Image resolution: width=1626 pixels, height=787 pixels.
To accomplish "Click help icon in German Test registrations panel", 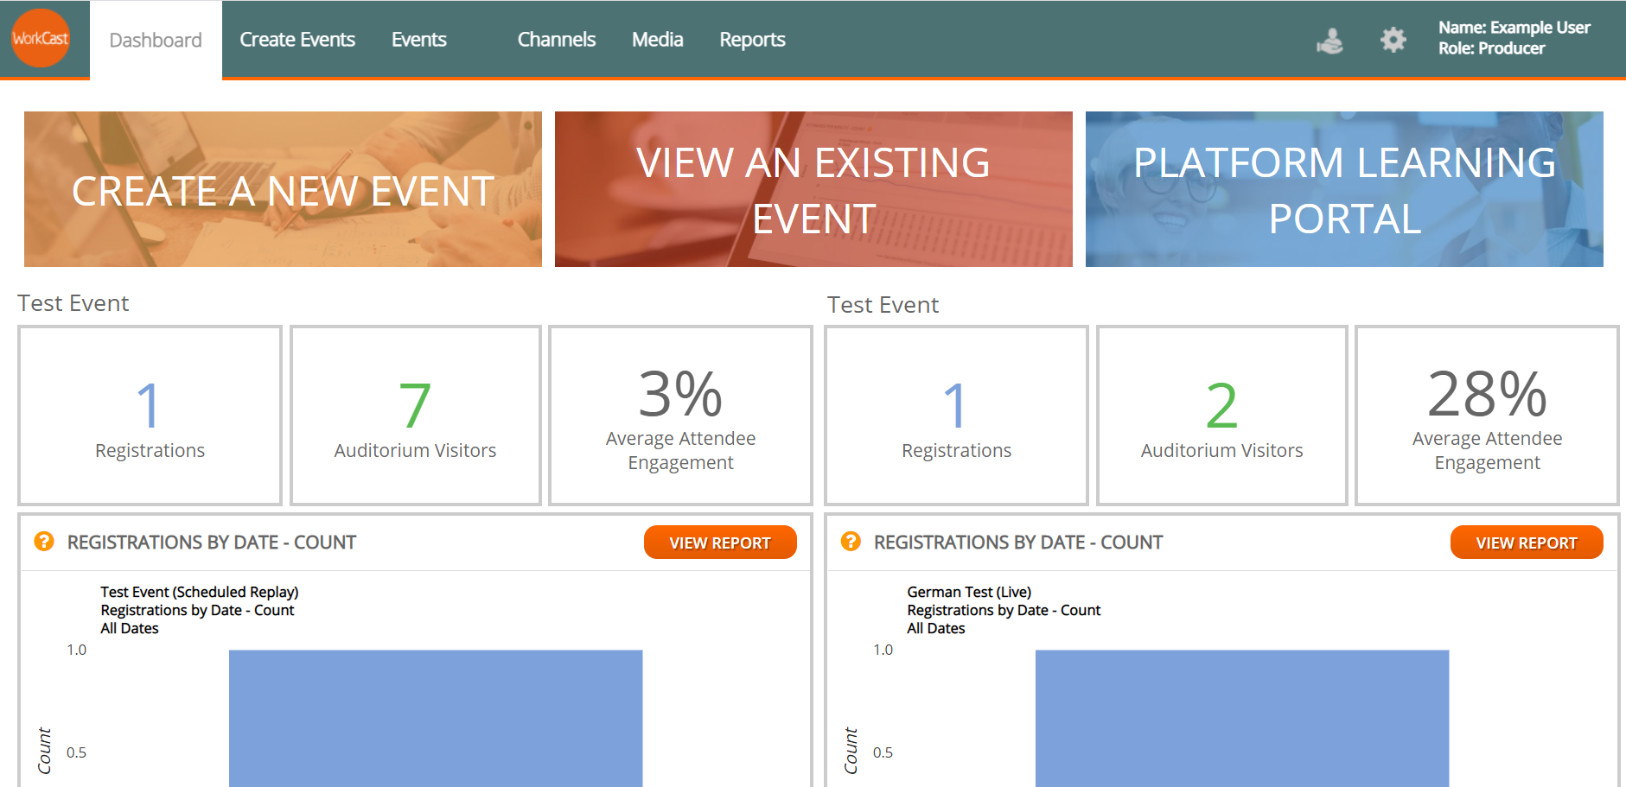I will coord(851,542).
